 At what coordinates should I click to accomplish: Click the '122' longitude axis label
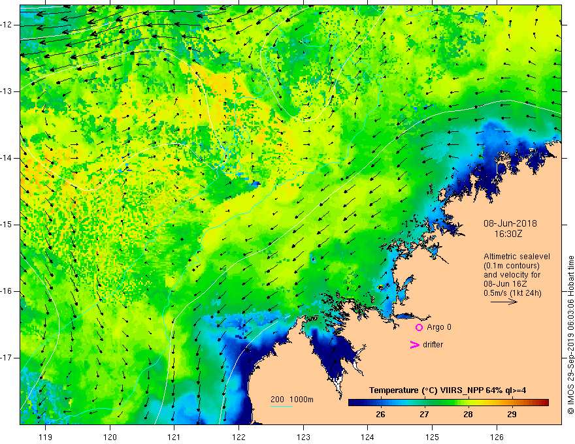click(238, 437)
